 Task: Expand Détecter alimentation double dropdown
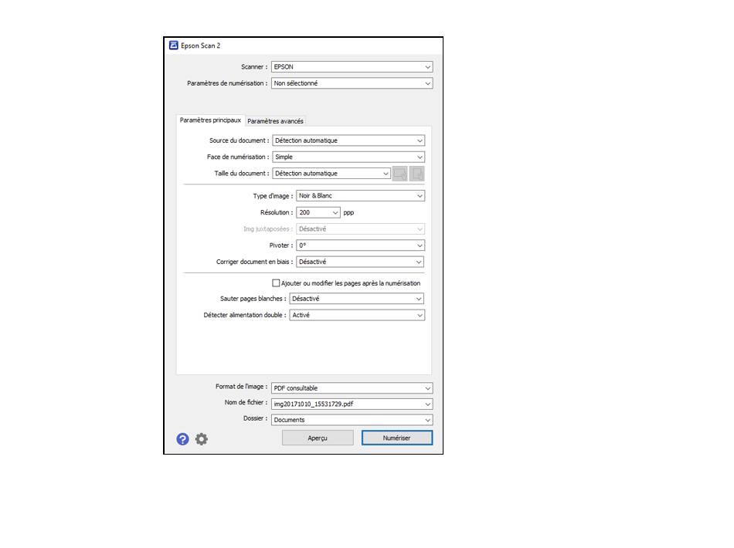click(357, 315)
